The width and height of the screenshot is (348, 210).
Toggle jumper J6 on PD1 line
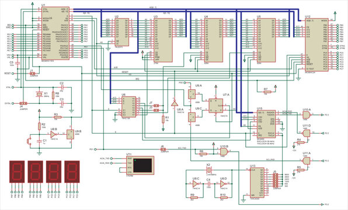click(x=163, y=149)
